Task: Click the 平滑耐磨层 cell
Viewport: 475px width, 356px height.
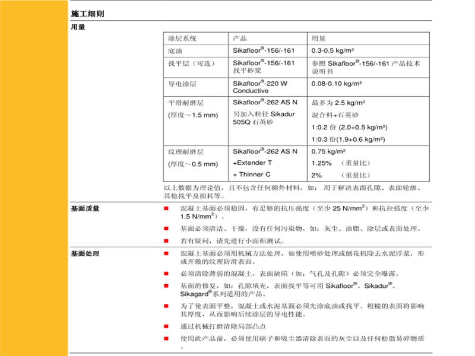Action: pyautogui.click(x=186, y=103)
